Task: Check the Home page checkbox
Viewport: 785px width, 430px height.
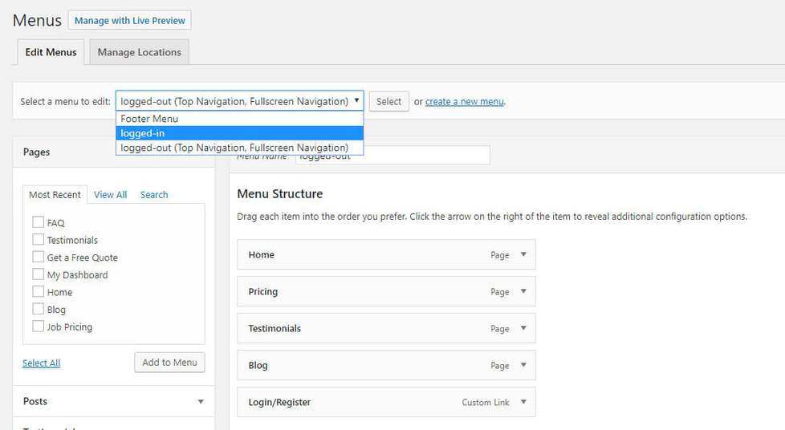Action: point(38,291)
